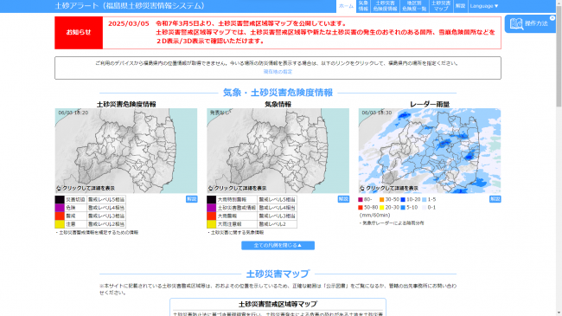
Task: Click the 0-1 rainfall swatch
Action: pyautogui.click(x=424, y=208)
